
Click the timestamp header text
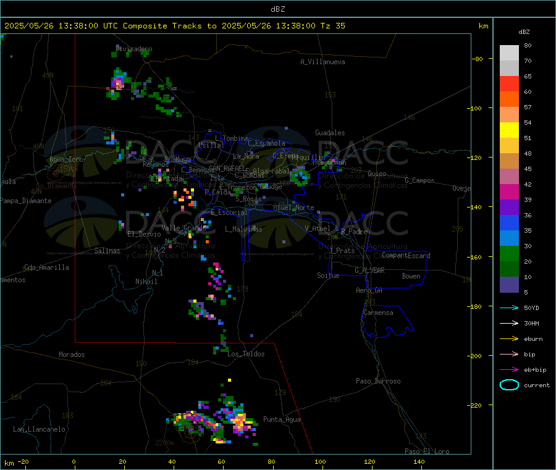174,26
